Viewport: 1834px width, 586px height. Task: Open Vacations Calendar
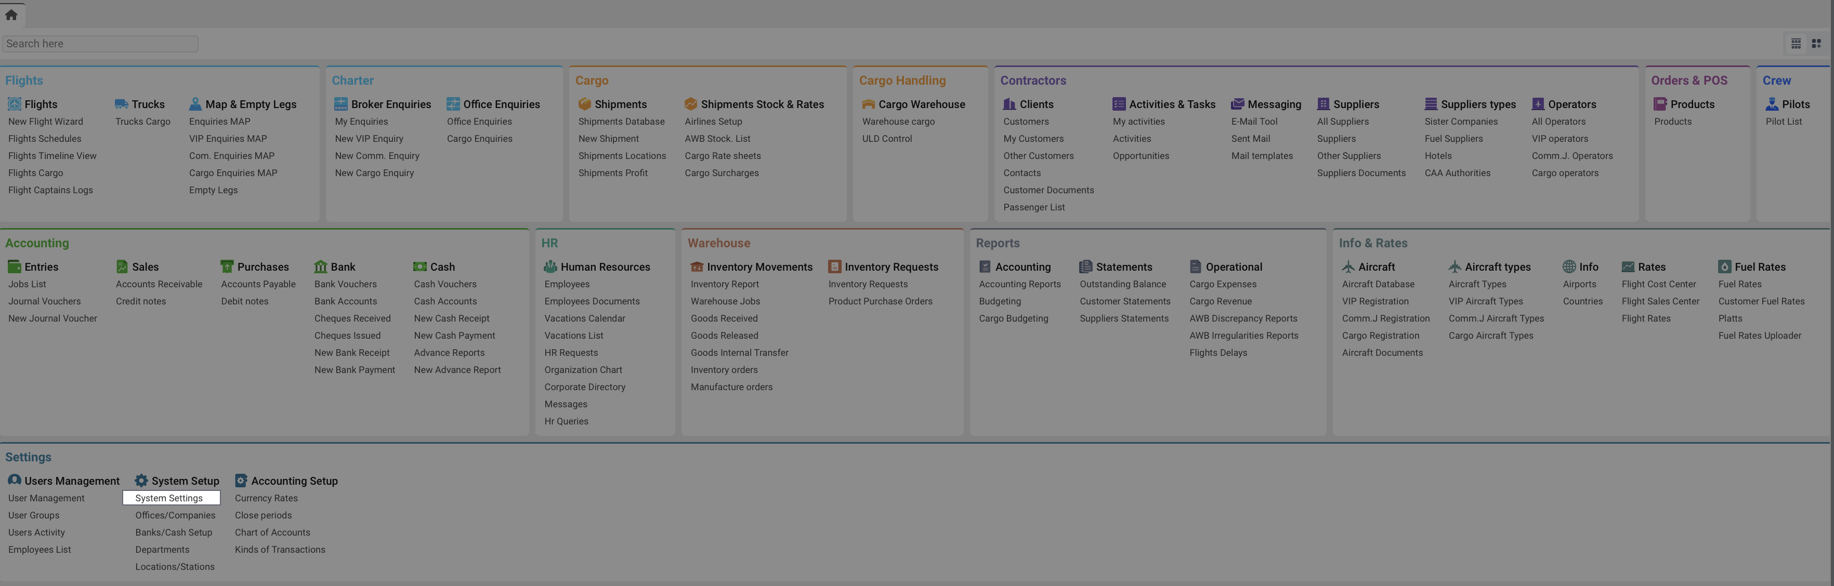coord(584,318)
